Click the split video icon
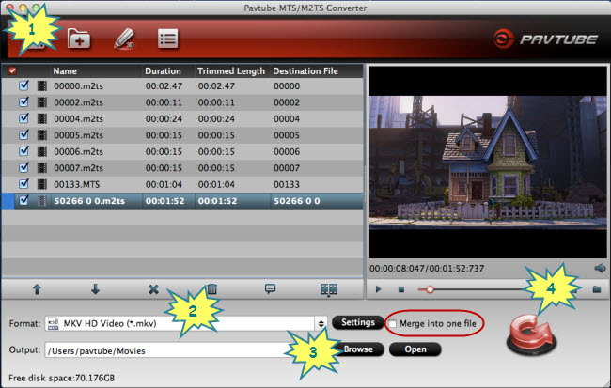The height and width of the screenshot is (388, 611). (328, 289)
